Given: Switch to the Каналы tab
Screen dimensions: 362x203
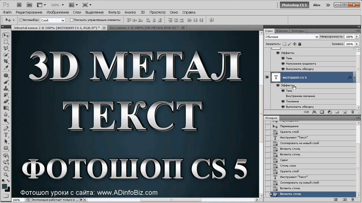Looking at the screenshot, I should point(282,31).
